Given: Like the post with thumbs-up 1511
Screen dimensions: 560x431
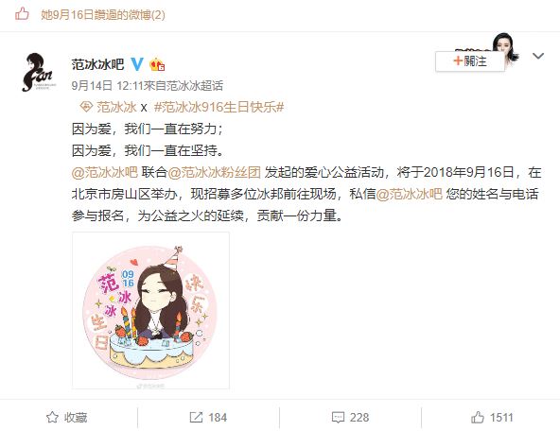Looking at the screenshot, I should tap(478, 417).
